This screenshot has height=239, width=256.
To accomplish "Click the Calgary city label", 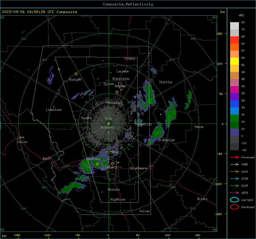I will pyautogui.click(x=111, y=167).
